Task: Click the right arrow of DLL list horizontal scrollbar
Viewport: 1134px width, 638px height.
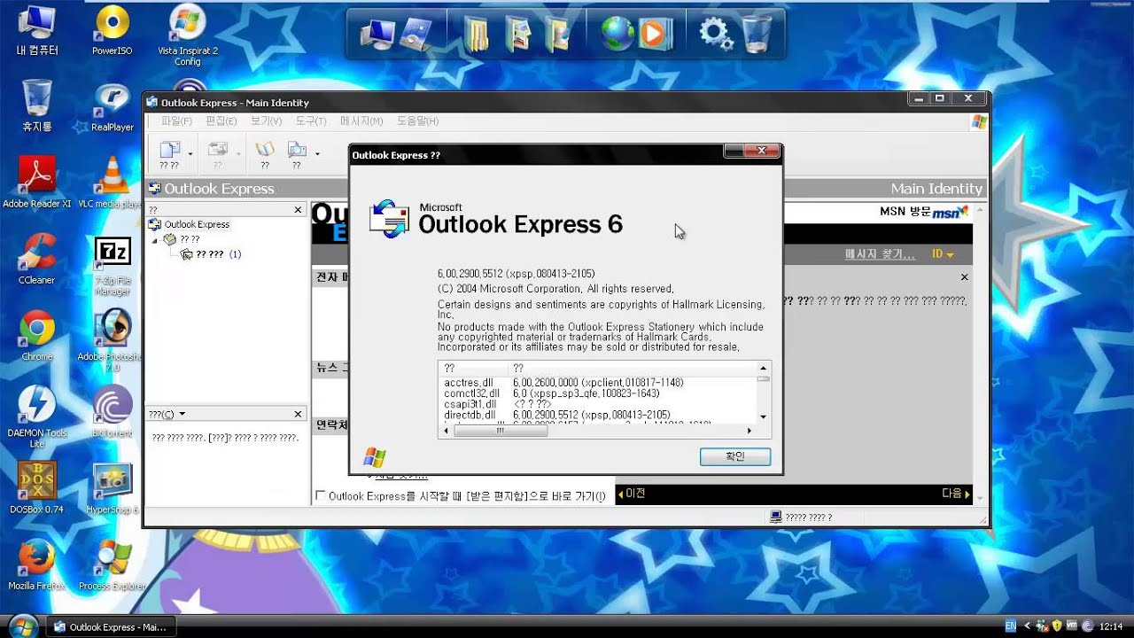Action: (749, 431)
